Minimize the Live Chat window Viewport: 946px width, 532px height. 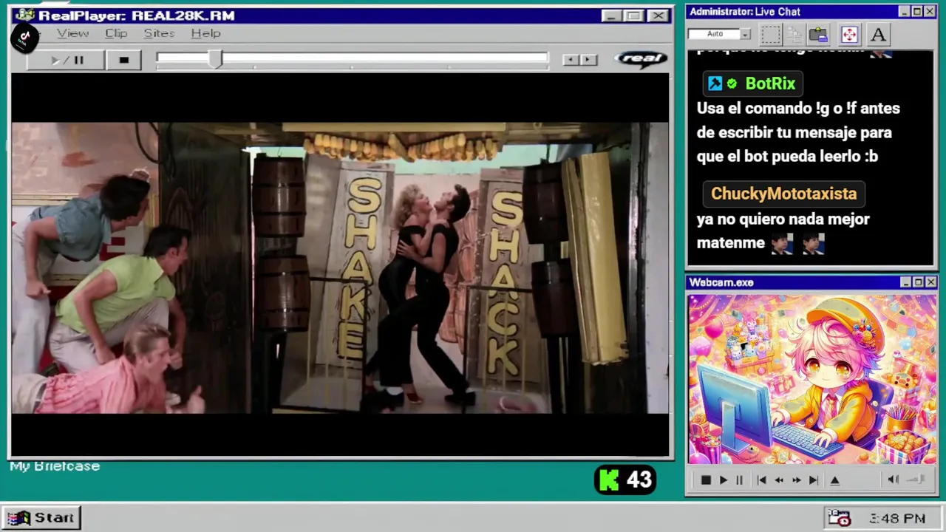(x=905, y=12)
